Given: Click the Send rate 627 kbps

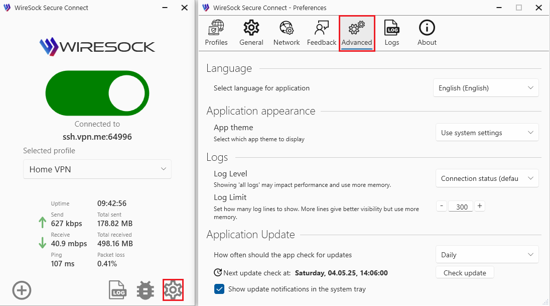Looking at the screenshot, I should pos(66,224).
